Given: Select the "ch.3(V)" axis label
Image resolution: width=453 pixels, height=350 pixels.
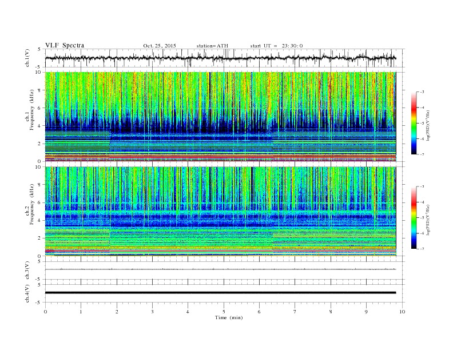Looking at the screenshot, I should tap(27, 271).
